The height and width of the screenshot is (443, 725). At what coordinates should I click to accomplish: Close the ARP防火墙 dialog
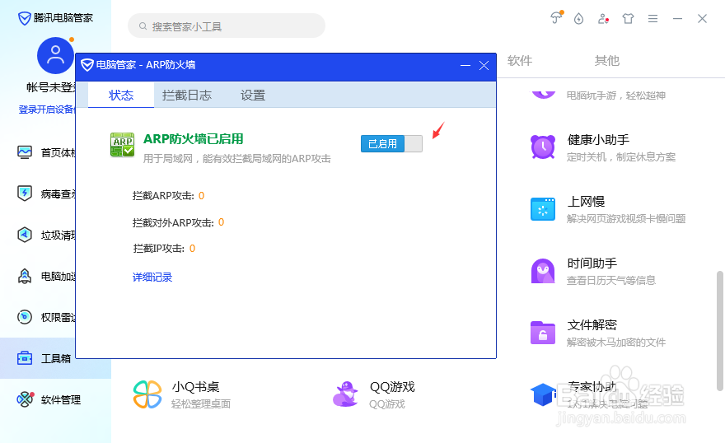pyautogui.click(x=484, y=66)
